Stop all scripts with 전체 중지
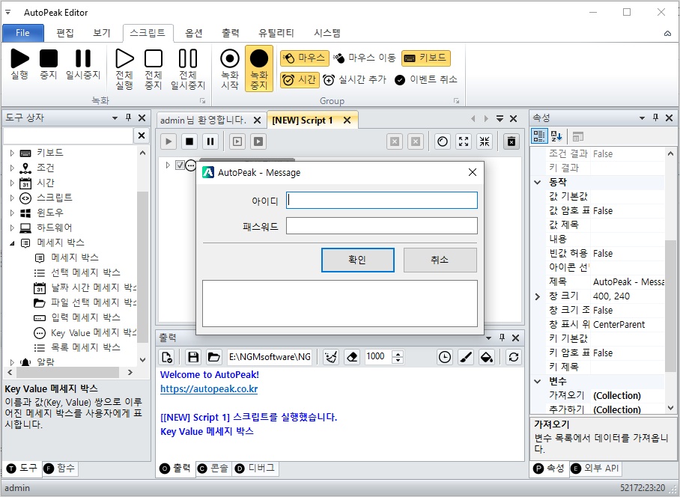 coord(154,69)
